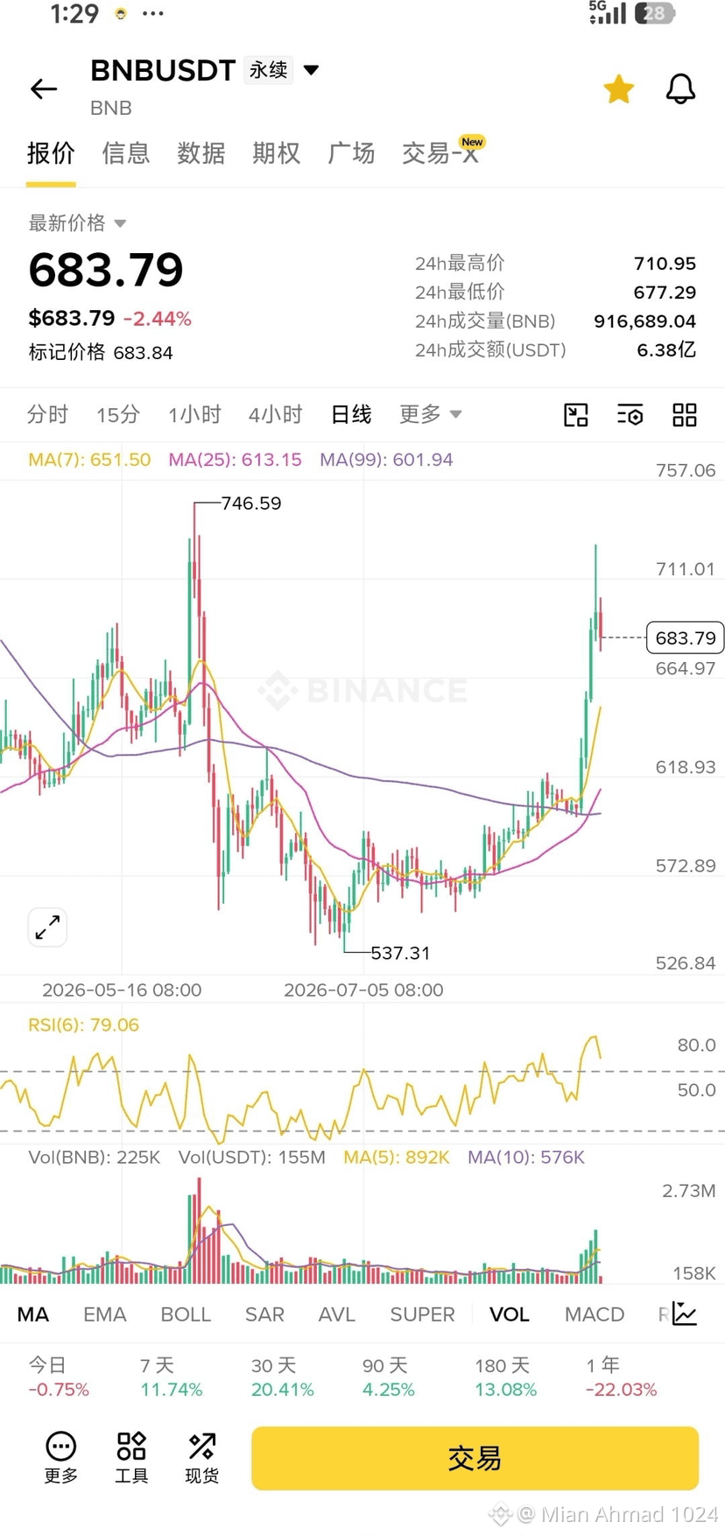Toggle the favorite star icon
The width and height of the screenshot is (725, 1536).
pyautogui.click(x=618, y=88)
